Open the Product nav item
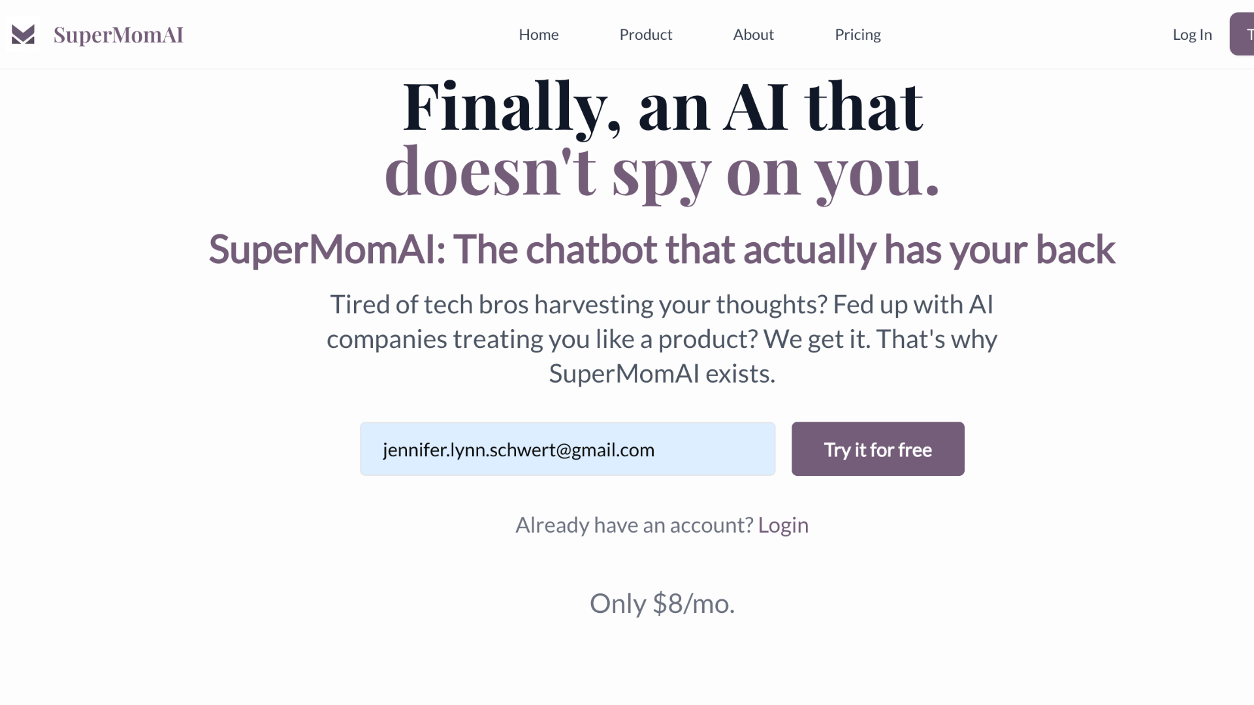The image size is (1254, 705). (645, 35)
